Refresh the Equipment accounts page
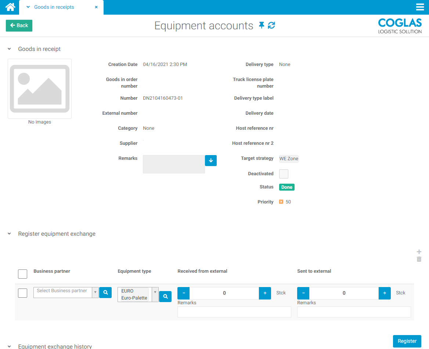 coord(271,25)
